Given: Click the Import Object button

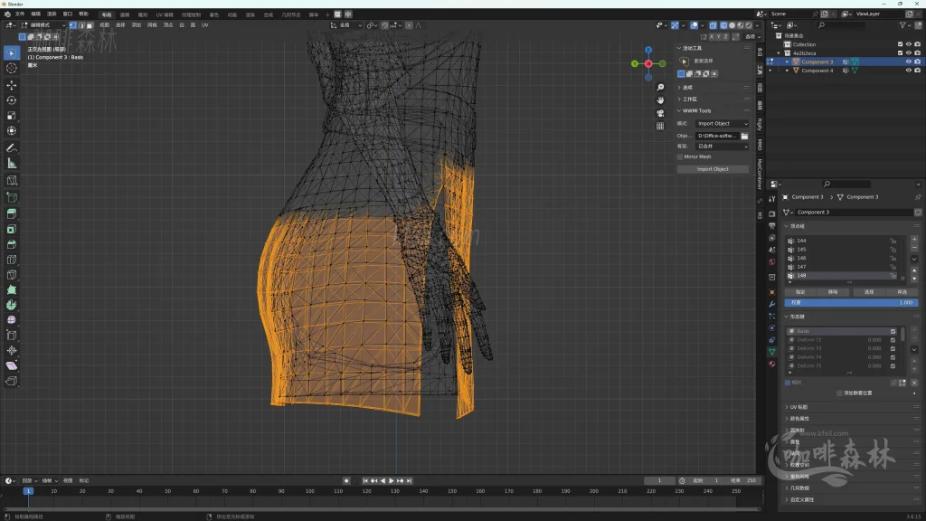Looking at the screenshot, I should click(713, 169).
